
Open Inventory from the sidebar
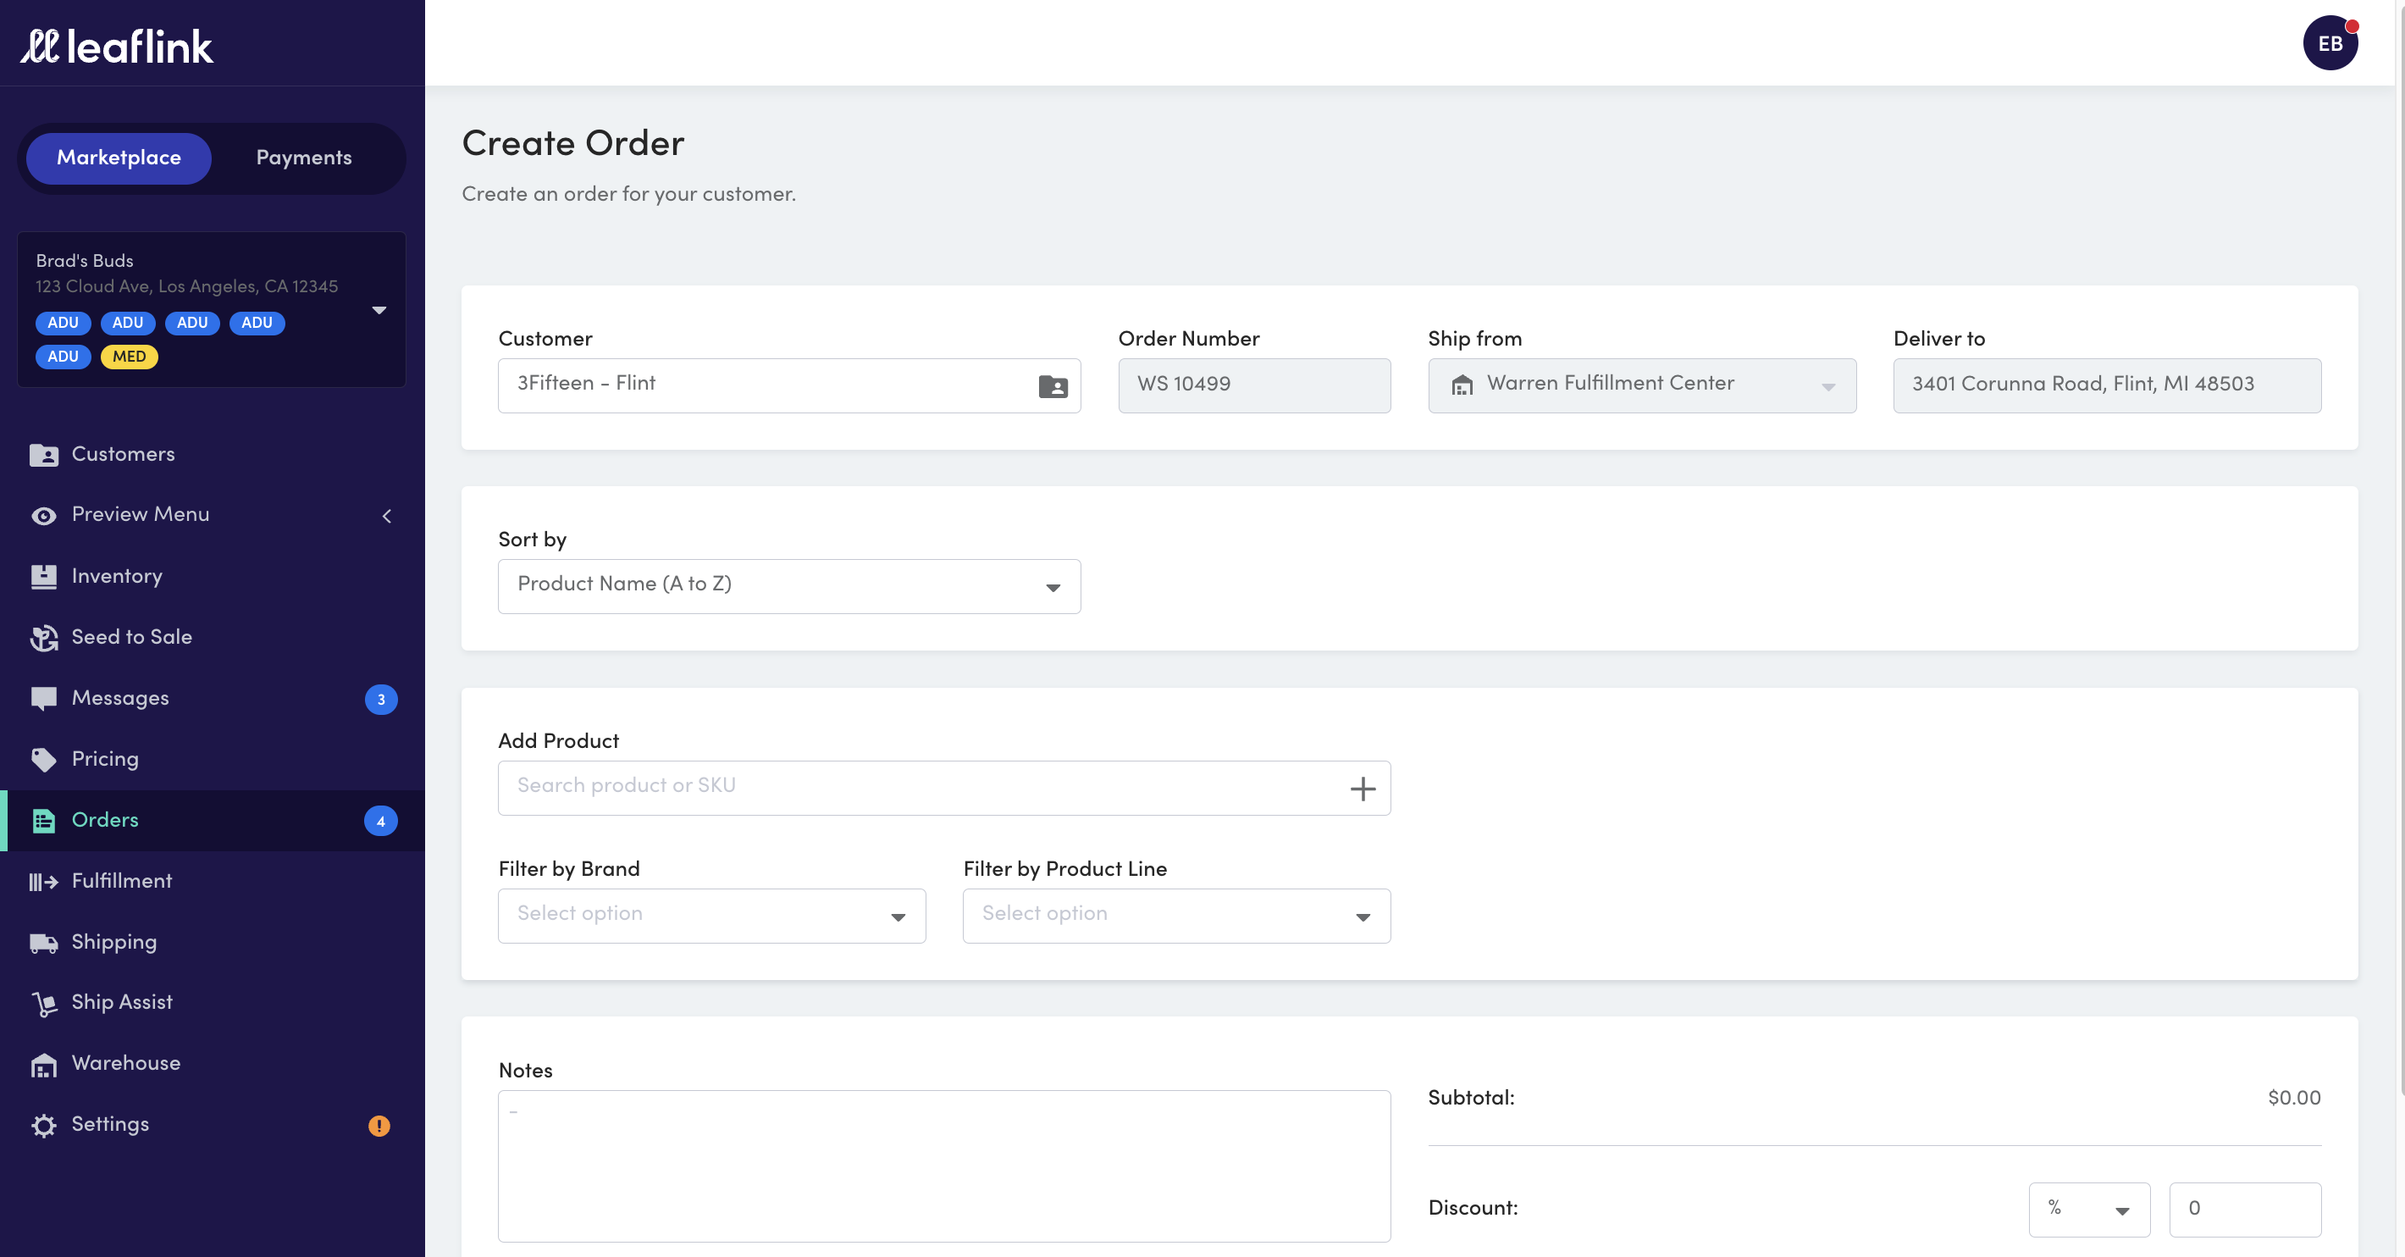(212, 576)
